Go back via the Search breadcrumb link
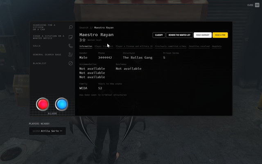 click(x=84, y=27)
